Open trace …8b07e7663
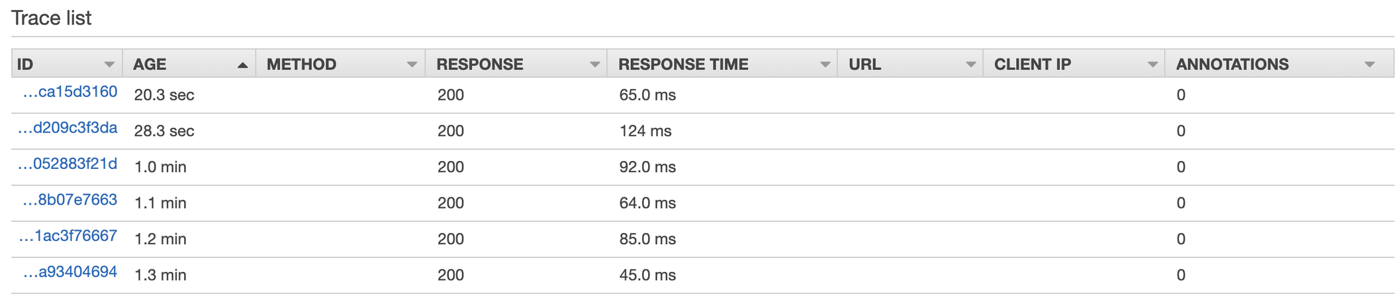 (70, 200)
